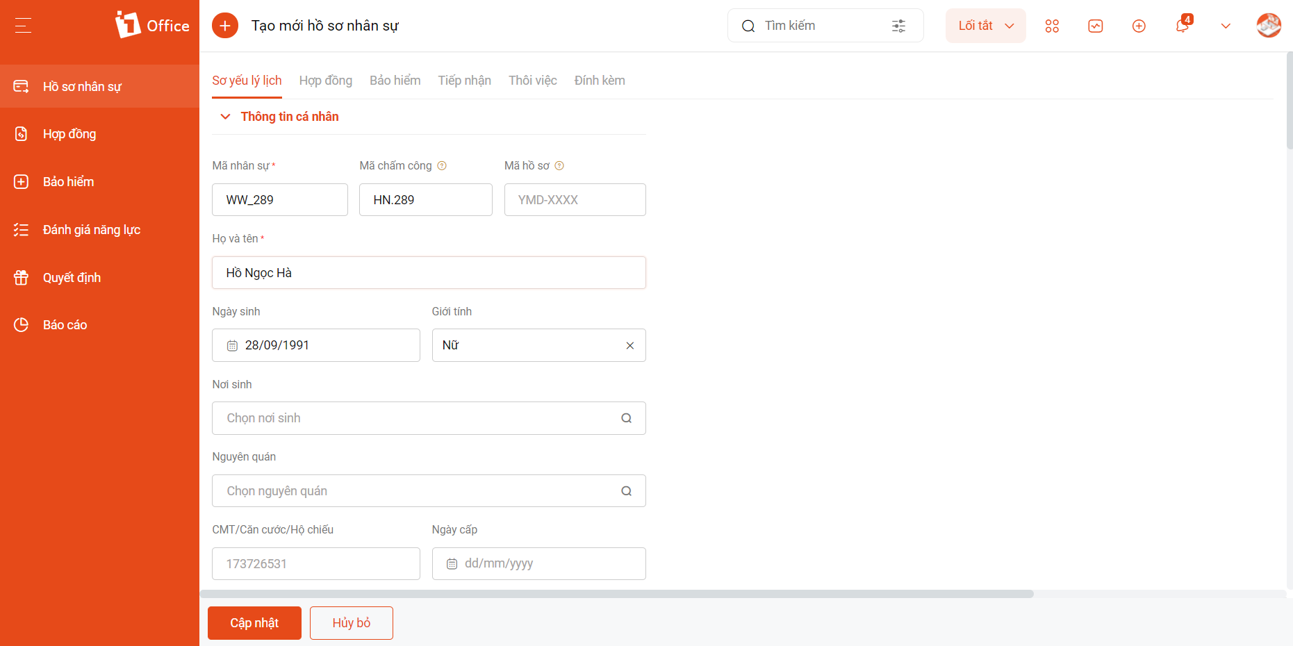Screen dimensions: 1293x646
Task: Open the apps grid icon
Action: point(1052,26)
